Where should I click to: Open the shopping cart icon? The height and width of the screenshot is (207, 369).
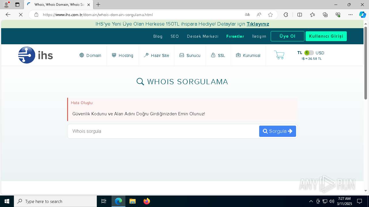click(x=279, y=55)
